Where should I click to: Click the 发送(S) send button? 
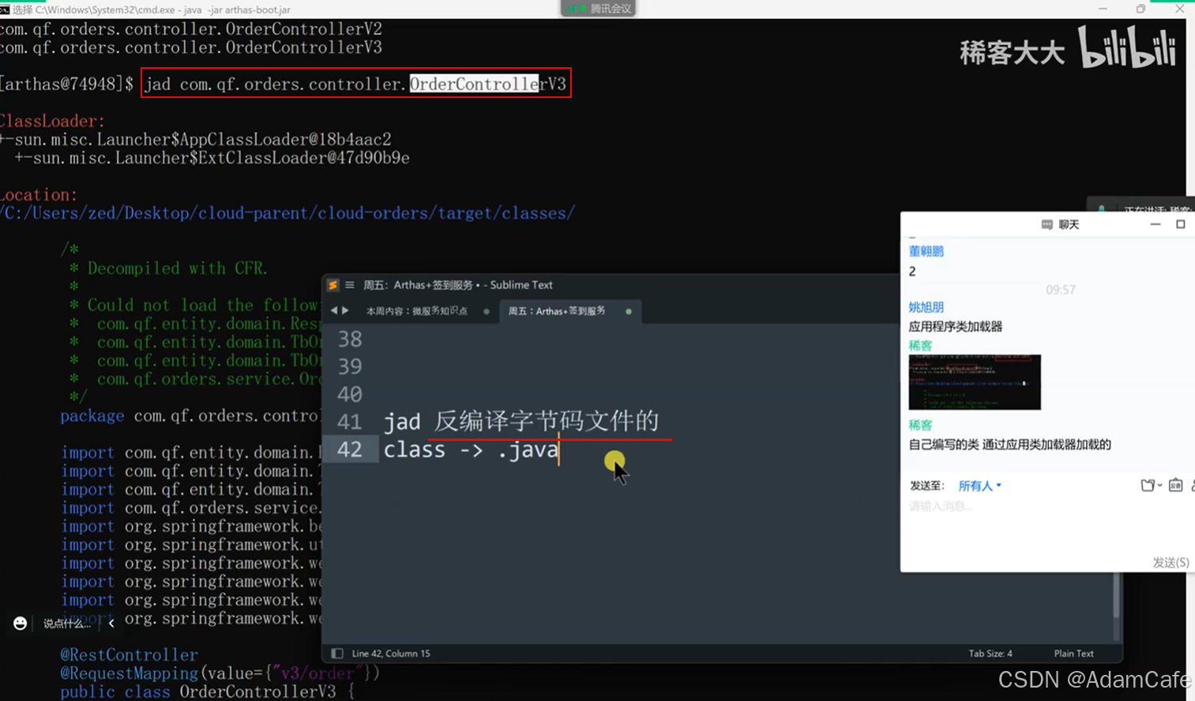1171,563
